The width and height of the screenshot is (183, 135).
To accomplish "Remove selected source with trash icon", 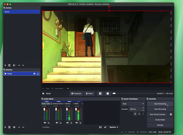I will point(9,127).
